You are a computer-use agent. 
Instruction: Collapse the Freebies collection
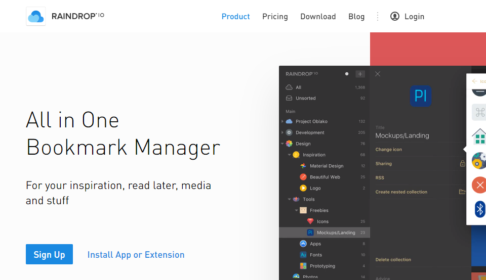pyautogui.click(x=296, y=210)
